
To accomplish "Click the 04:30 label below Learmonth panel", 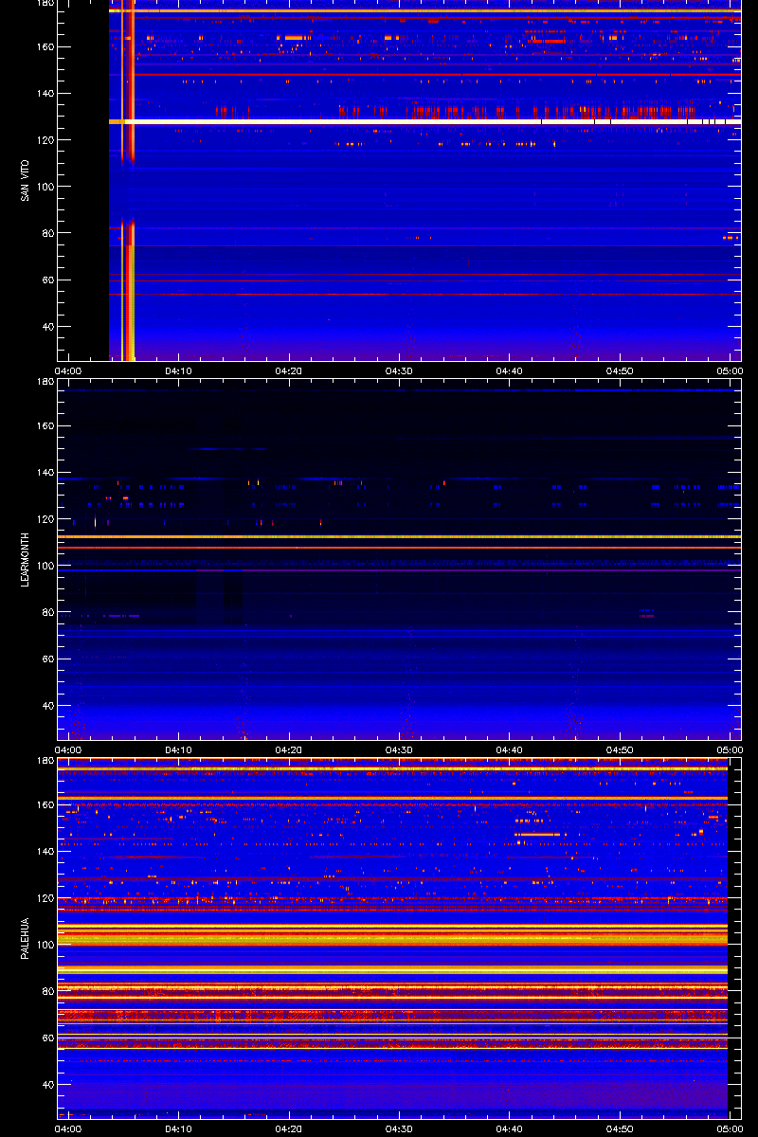I will [x=400, y=749].
